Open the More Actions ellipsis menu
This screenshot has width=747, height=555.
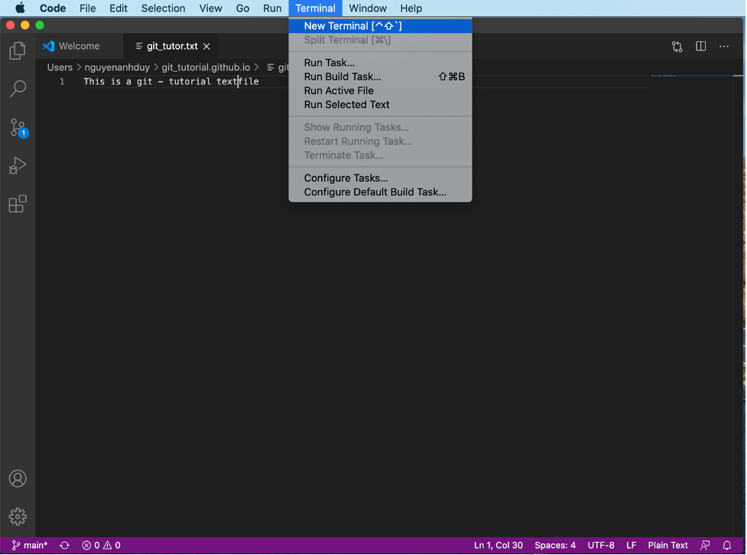tap(723, 46)
